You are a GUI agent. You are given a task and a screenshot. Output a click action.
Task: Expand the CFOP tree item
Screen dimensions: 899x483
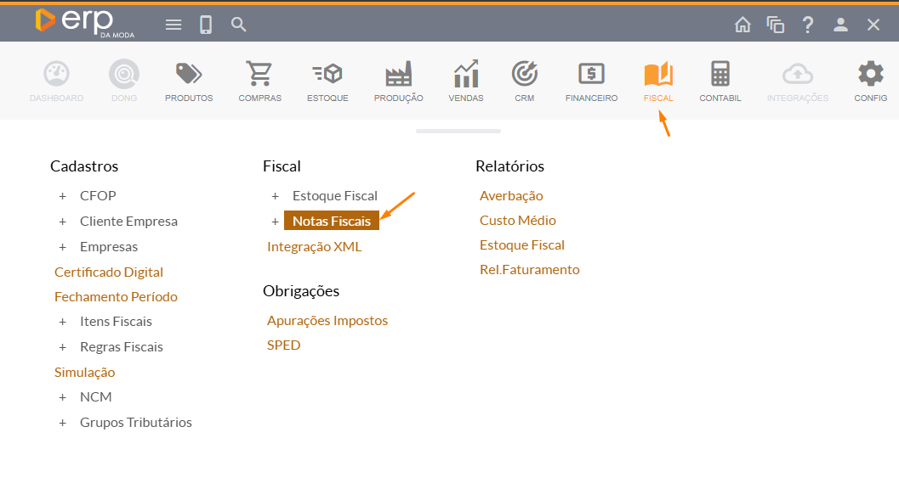62,196
